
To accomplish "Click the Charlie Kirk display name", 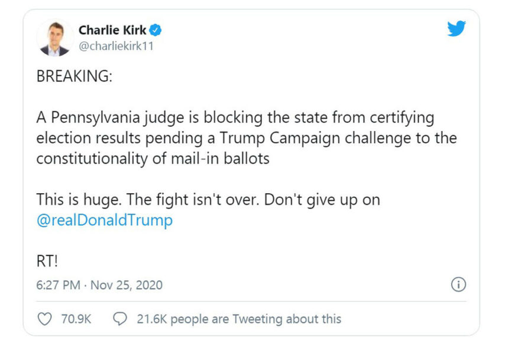I will (112, 30).
